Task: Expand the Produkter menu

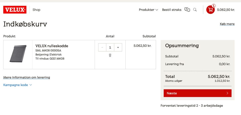Action: click(x=148, y=10)
